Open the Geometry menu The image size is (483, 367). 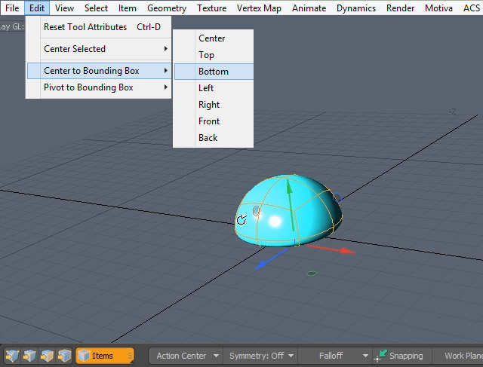(x=167, y=8)
